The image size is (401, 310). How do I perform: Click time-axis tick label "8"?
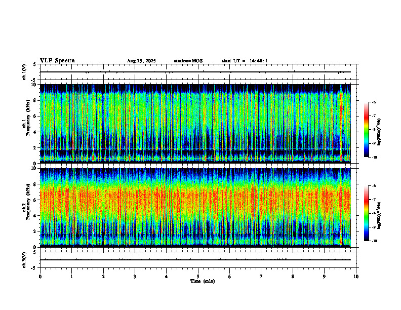pyautogui.click(x=293, y=277)
